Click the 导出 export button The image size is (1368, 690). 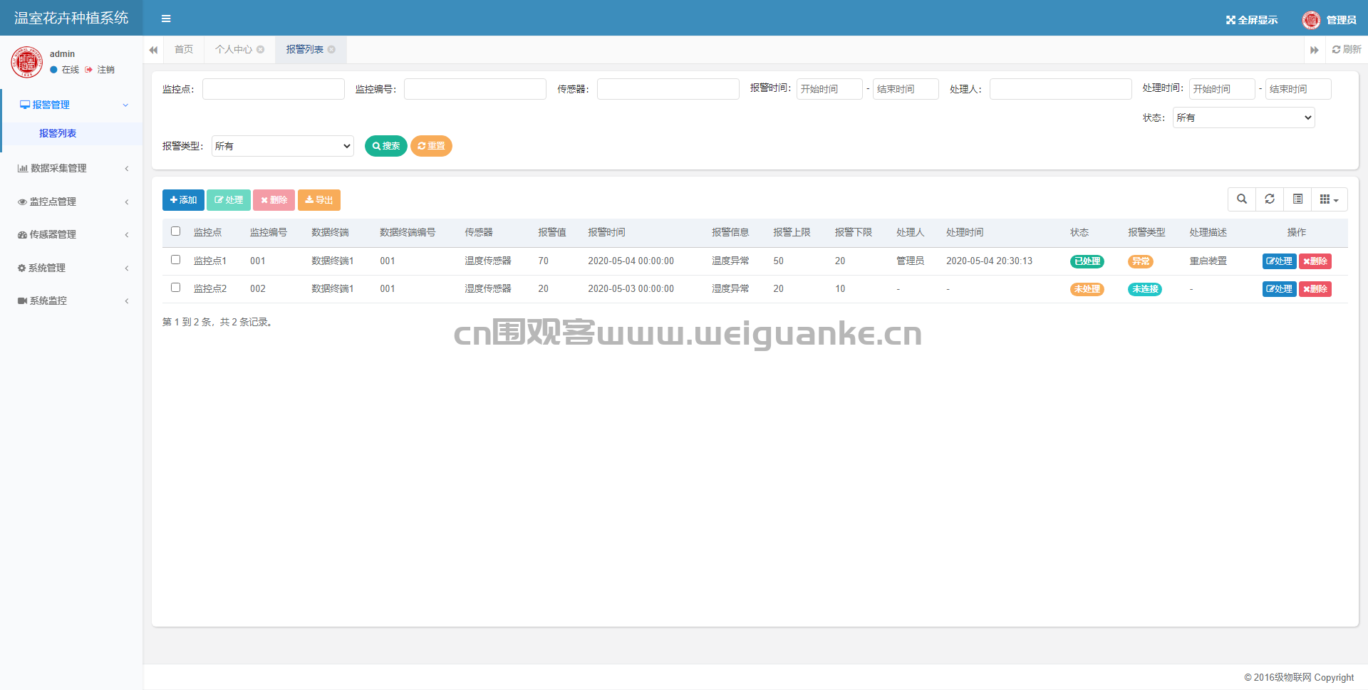[x=319, y=200]
